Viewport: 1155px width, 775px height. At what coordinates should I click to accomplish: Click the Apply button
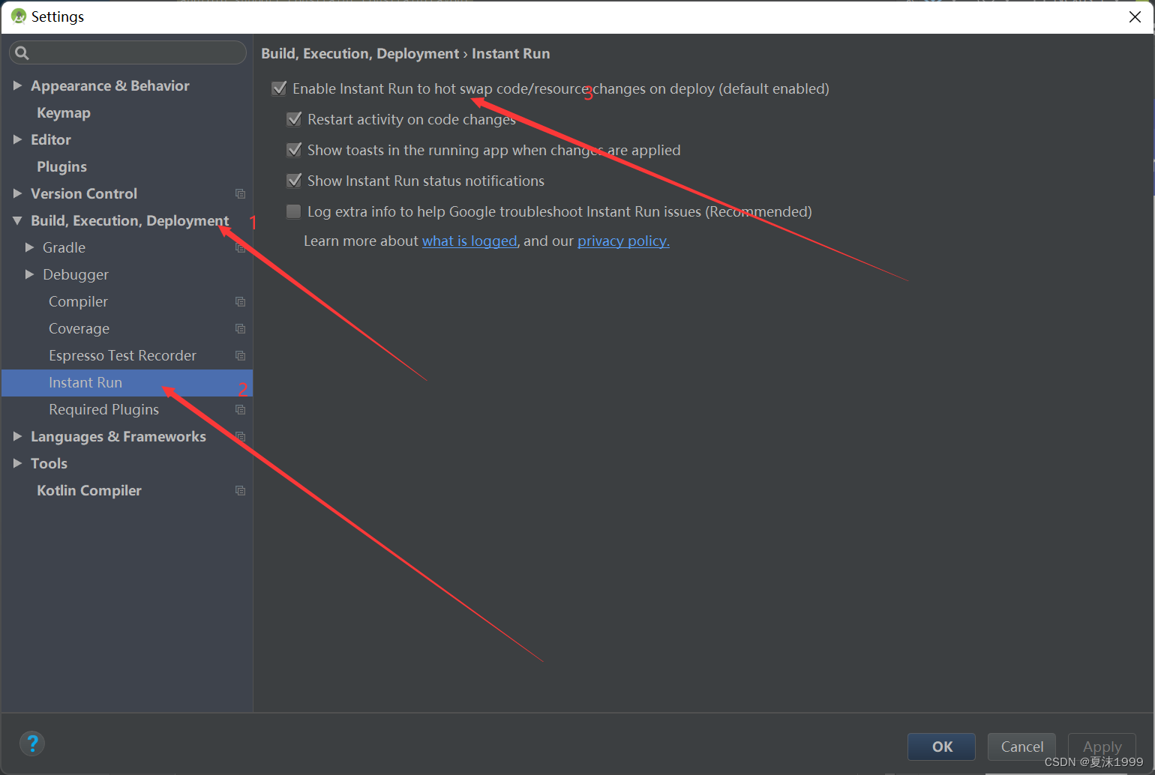point(1101,747)
